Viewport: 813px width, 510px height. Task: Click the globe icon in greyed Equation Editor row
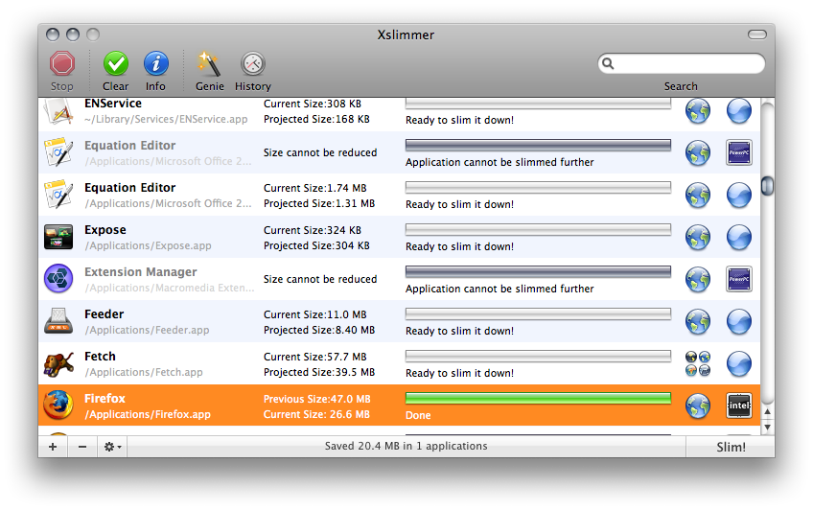tap(698, 152)
